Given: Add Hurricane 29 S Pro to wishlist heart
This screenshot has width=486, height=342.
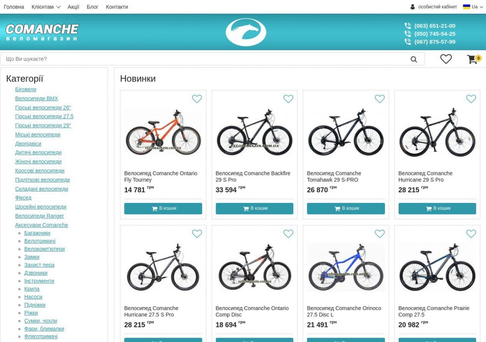Looking at the screenshot, I should [x=471, y=99].
